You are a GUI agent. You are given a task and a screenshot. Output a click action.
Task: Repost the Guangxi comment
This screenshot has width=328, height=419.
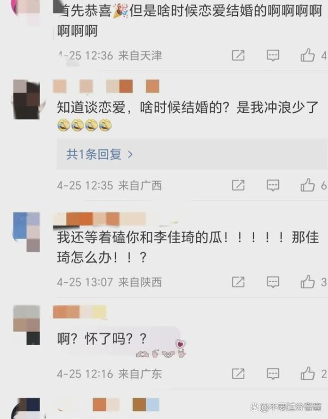[238, 185]
